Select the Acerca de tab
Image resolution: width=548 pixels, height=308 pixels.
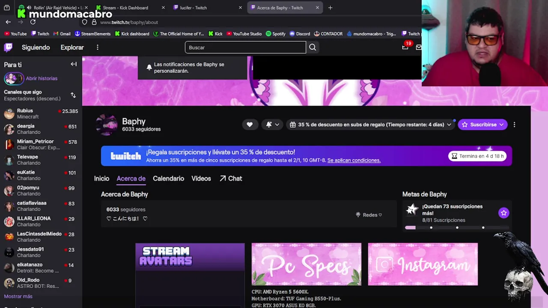[131, 178]
